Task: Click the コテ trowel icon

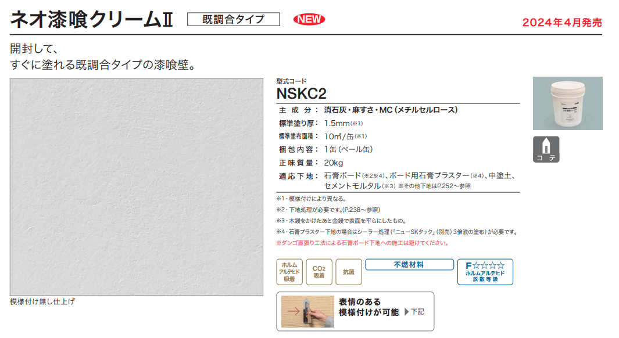Action: click(x=546, y=149)
